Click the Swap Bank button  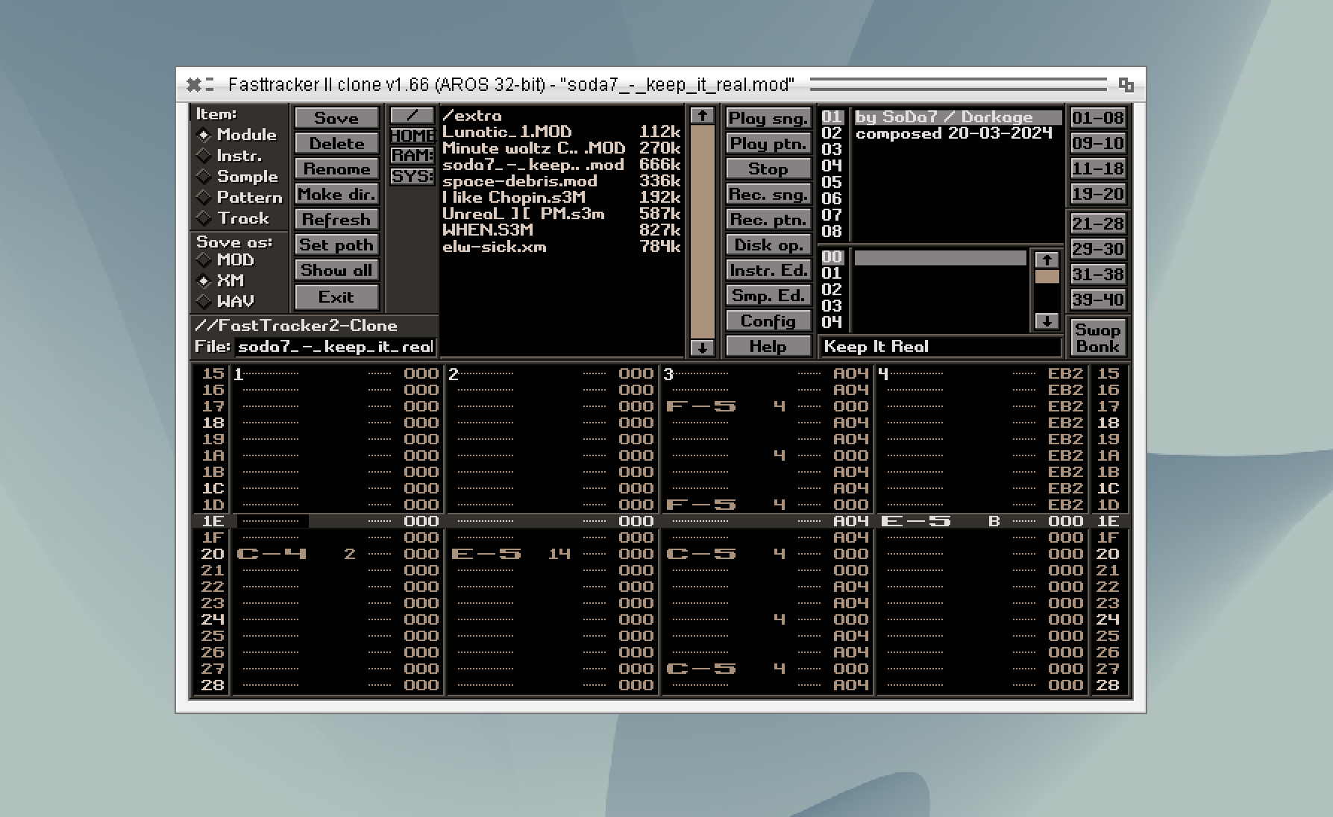click(x=1097, y=338)
